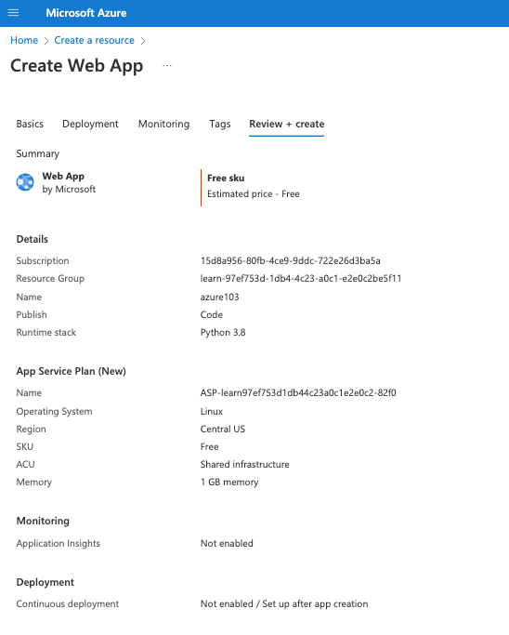
Task: Click Estimated price - Free text
Action: point(254,194)
